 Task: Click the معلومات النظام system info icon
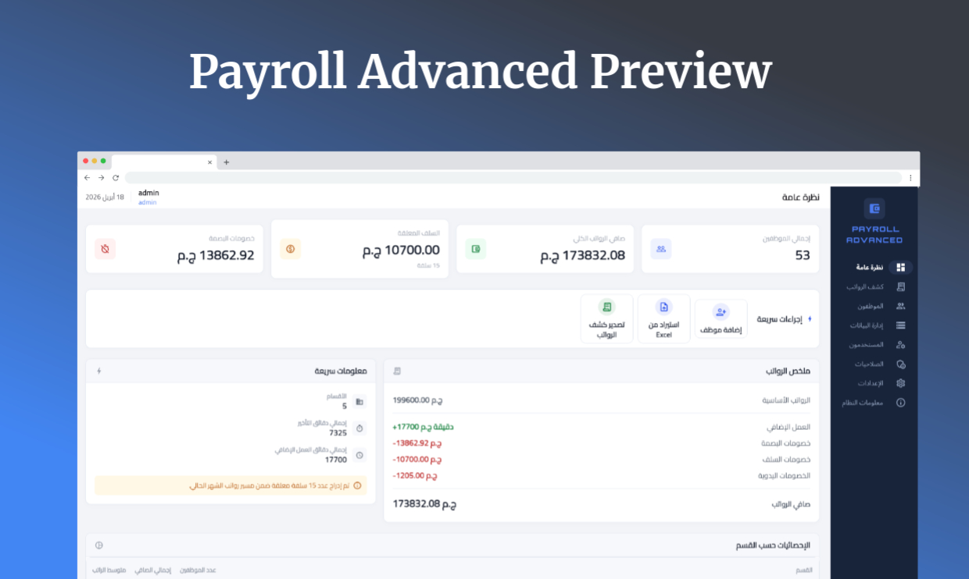coord(901,403)
